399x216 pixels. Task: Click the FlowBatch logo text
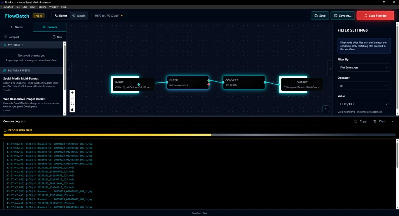[17, 16]
